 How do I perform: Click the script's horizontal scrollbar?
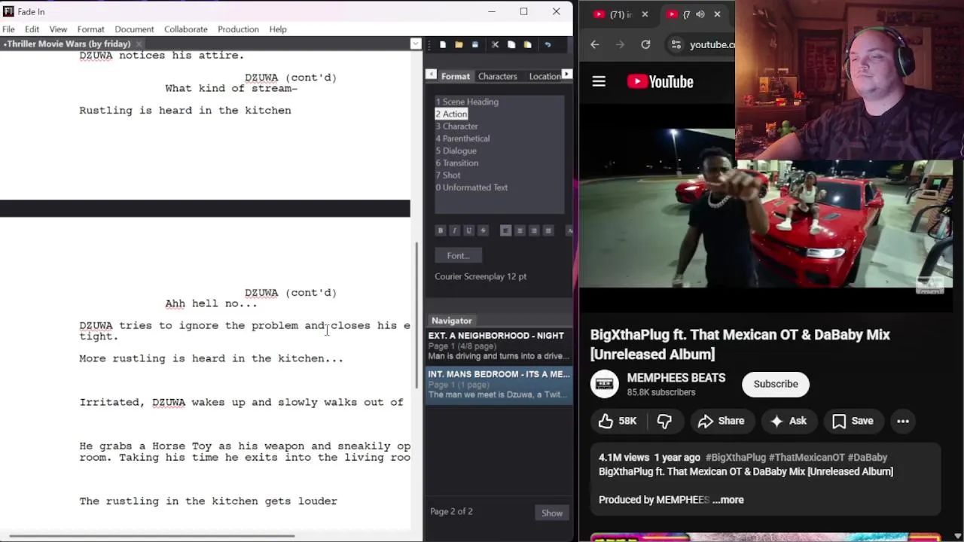pyautogui.click(x=152, y=536)
